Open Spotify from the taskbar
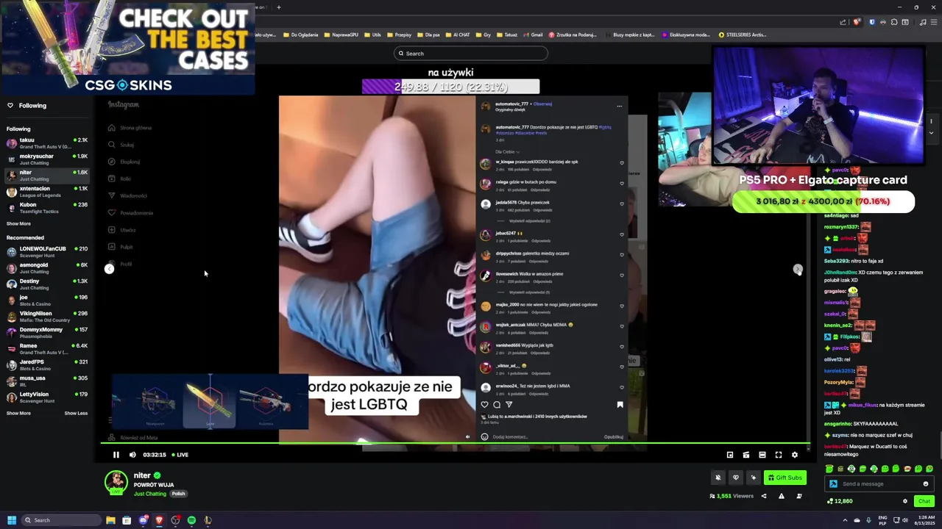The height and width of the screenshot is (529, 942). point(191,520)
